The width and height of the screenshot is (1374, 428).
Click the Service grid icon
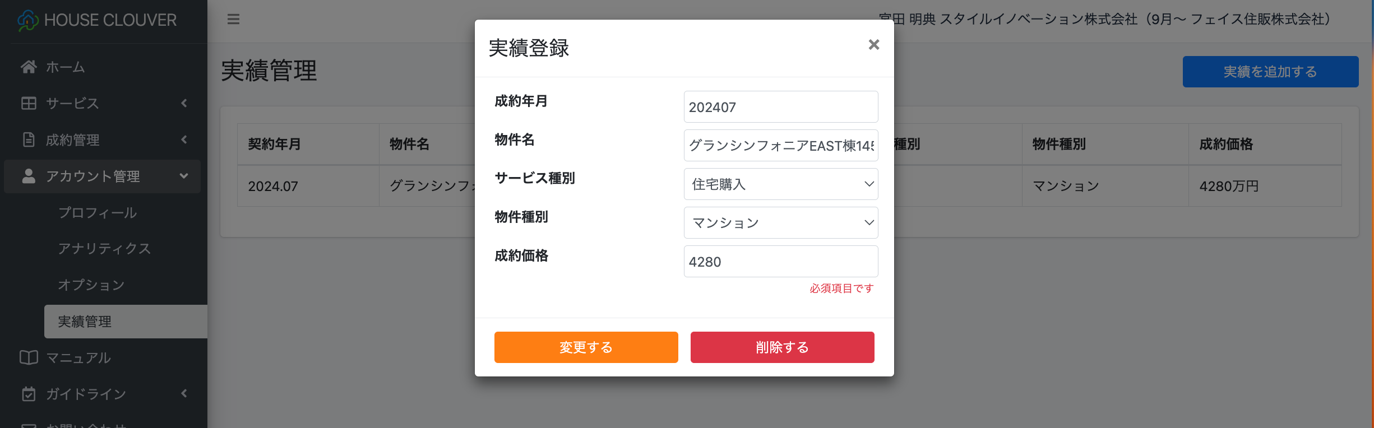(x=29, y=103)
